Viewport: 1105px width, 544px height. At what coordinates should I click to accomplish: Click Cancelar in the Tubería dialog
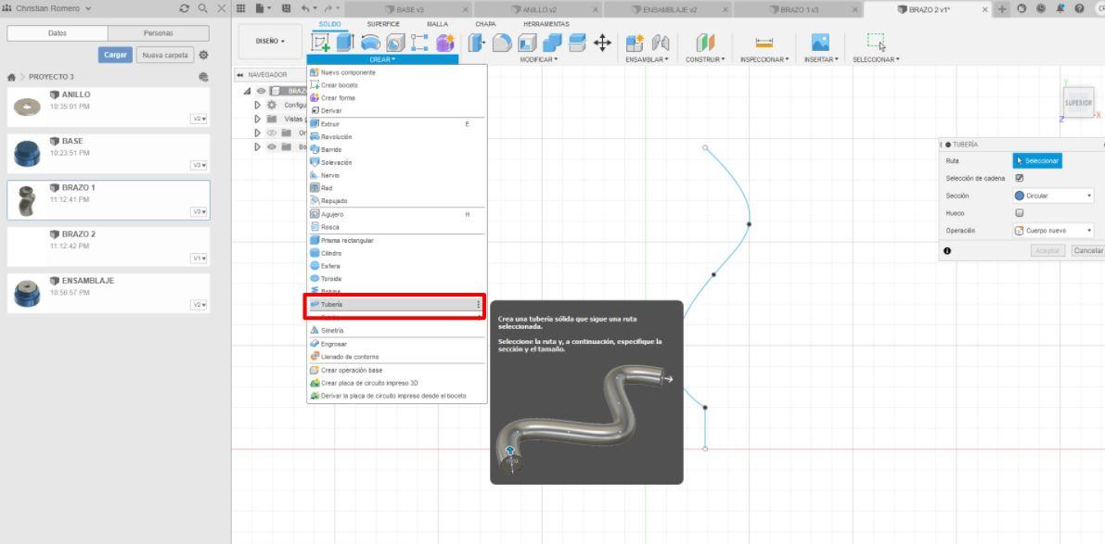pos(1088,250)
